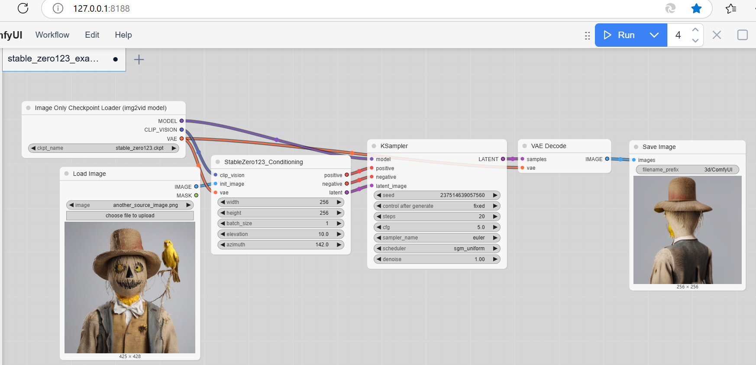Image resolution: width=756 pixels, height=365 pixels.
Task: Click the batch_size value field
Action: point(281,223)
